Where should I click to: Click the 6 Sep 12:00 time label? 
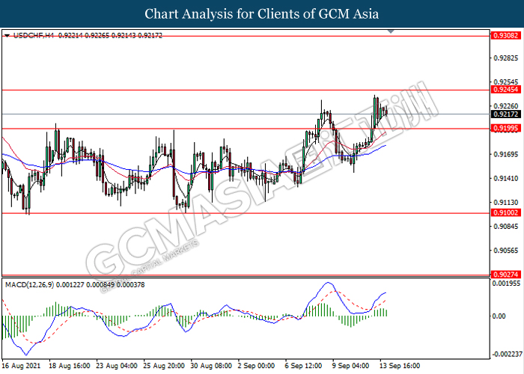pos(303,366)
